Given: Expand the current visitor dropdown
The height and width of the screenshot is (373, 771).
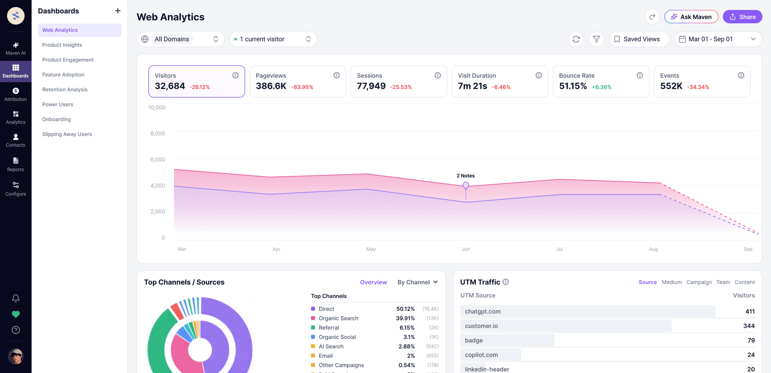Looking at the screenshot, I should point(273,39).
